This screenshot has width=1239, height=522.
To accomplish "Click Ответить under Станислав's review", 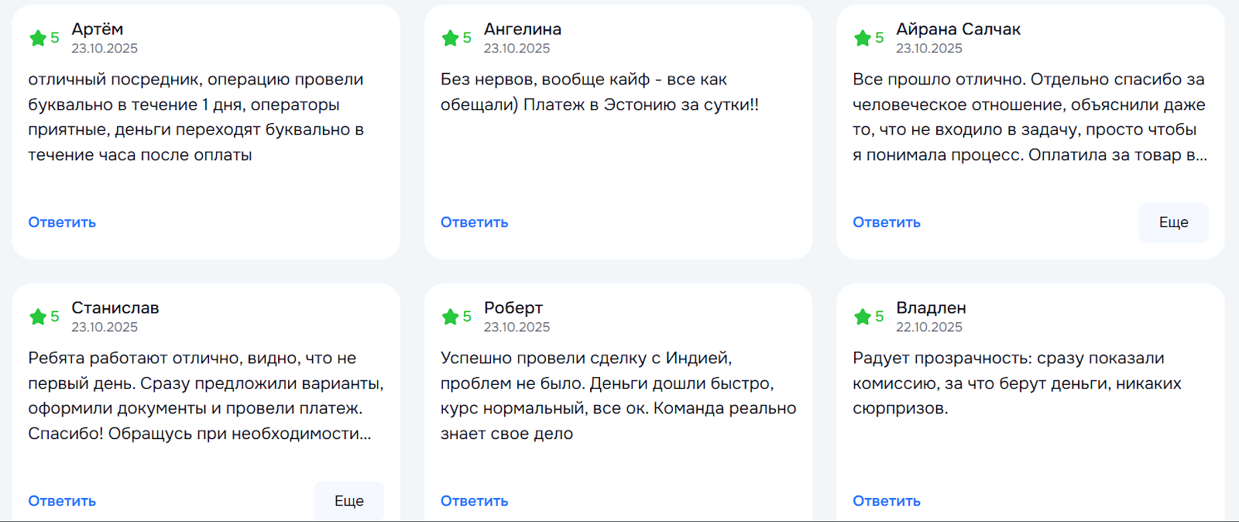I will click(x=62, y=501).
